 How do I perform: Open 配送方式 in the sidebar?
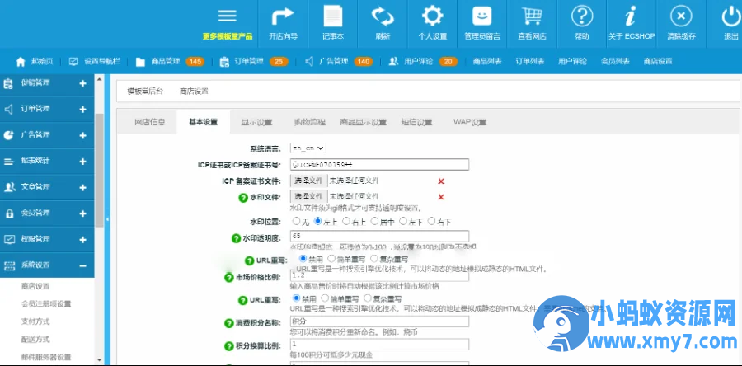[x=35, y=340]
